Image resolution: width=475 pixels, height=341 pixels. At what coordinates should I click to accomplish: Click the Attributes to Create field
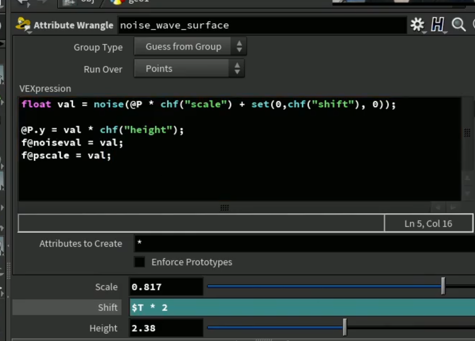tap(304, 243)
